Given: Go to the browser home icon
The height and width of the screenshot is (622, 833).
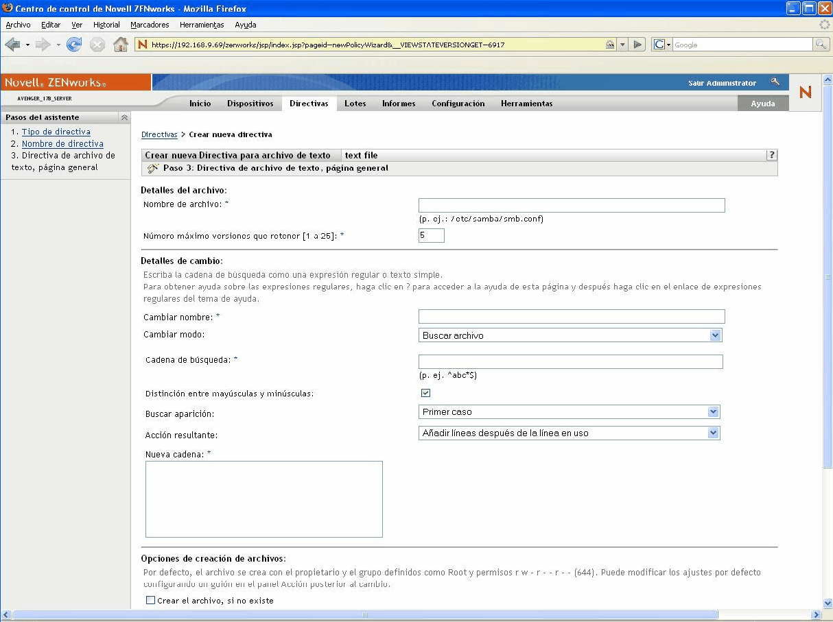Looking at the screenshot, I should (x=121, y=45).
